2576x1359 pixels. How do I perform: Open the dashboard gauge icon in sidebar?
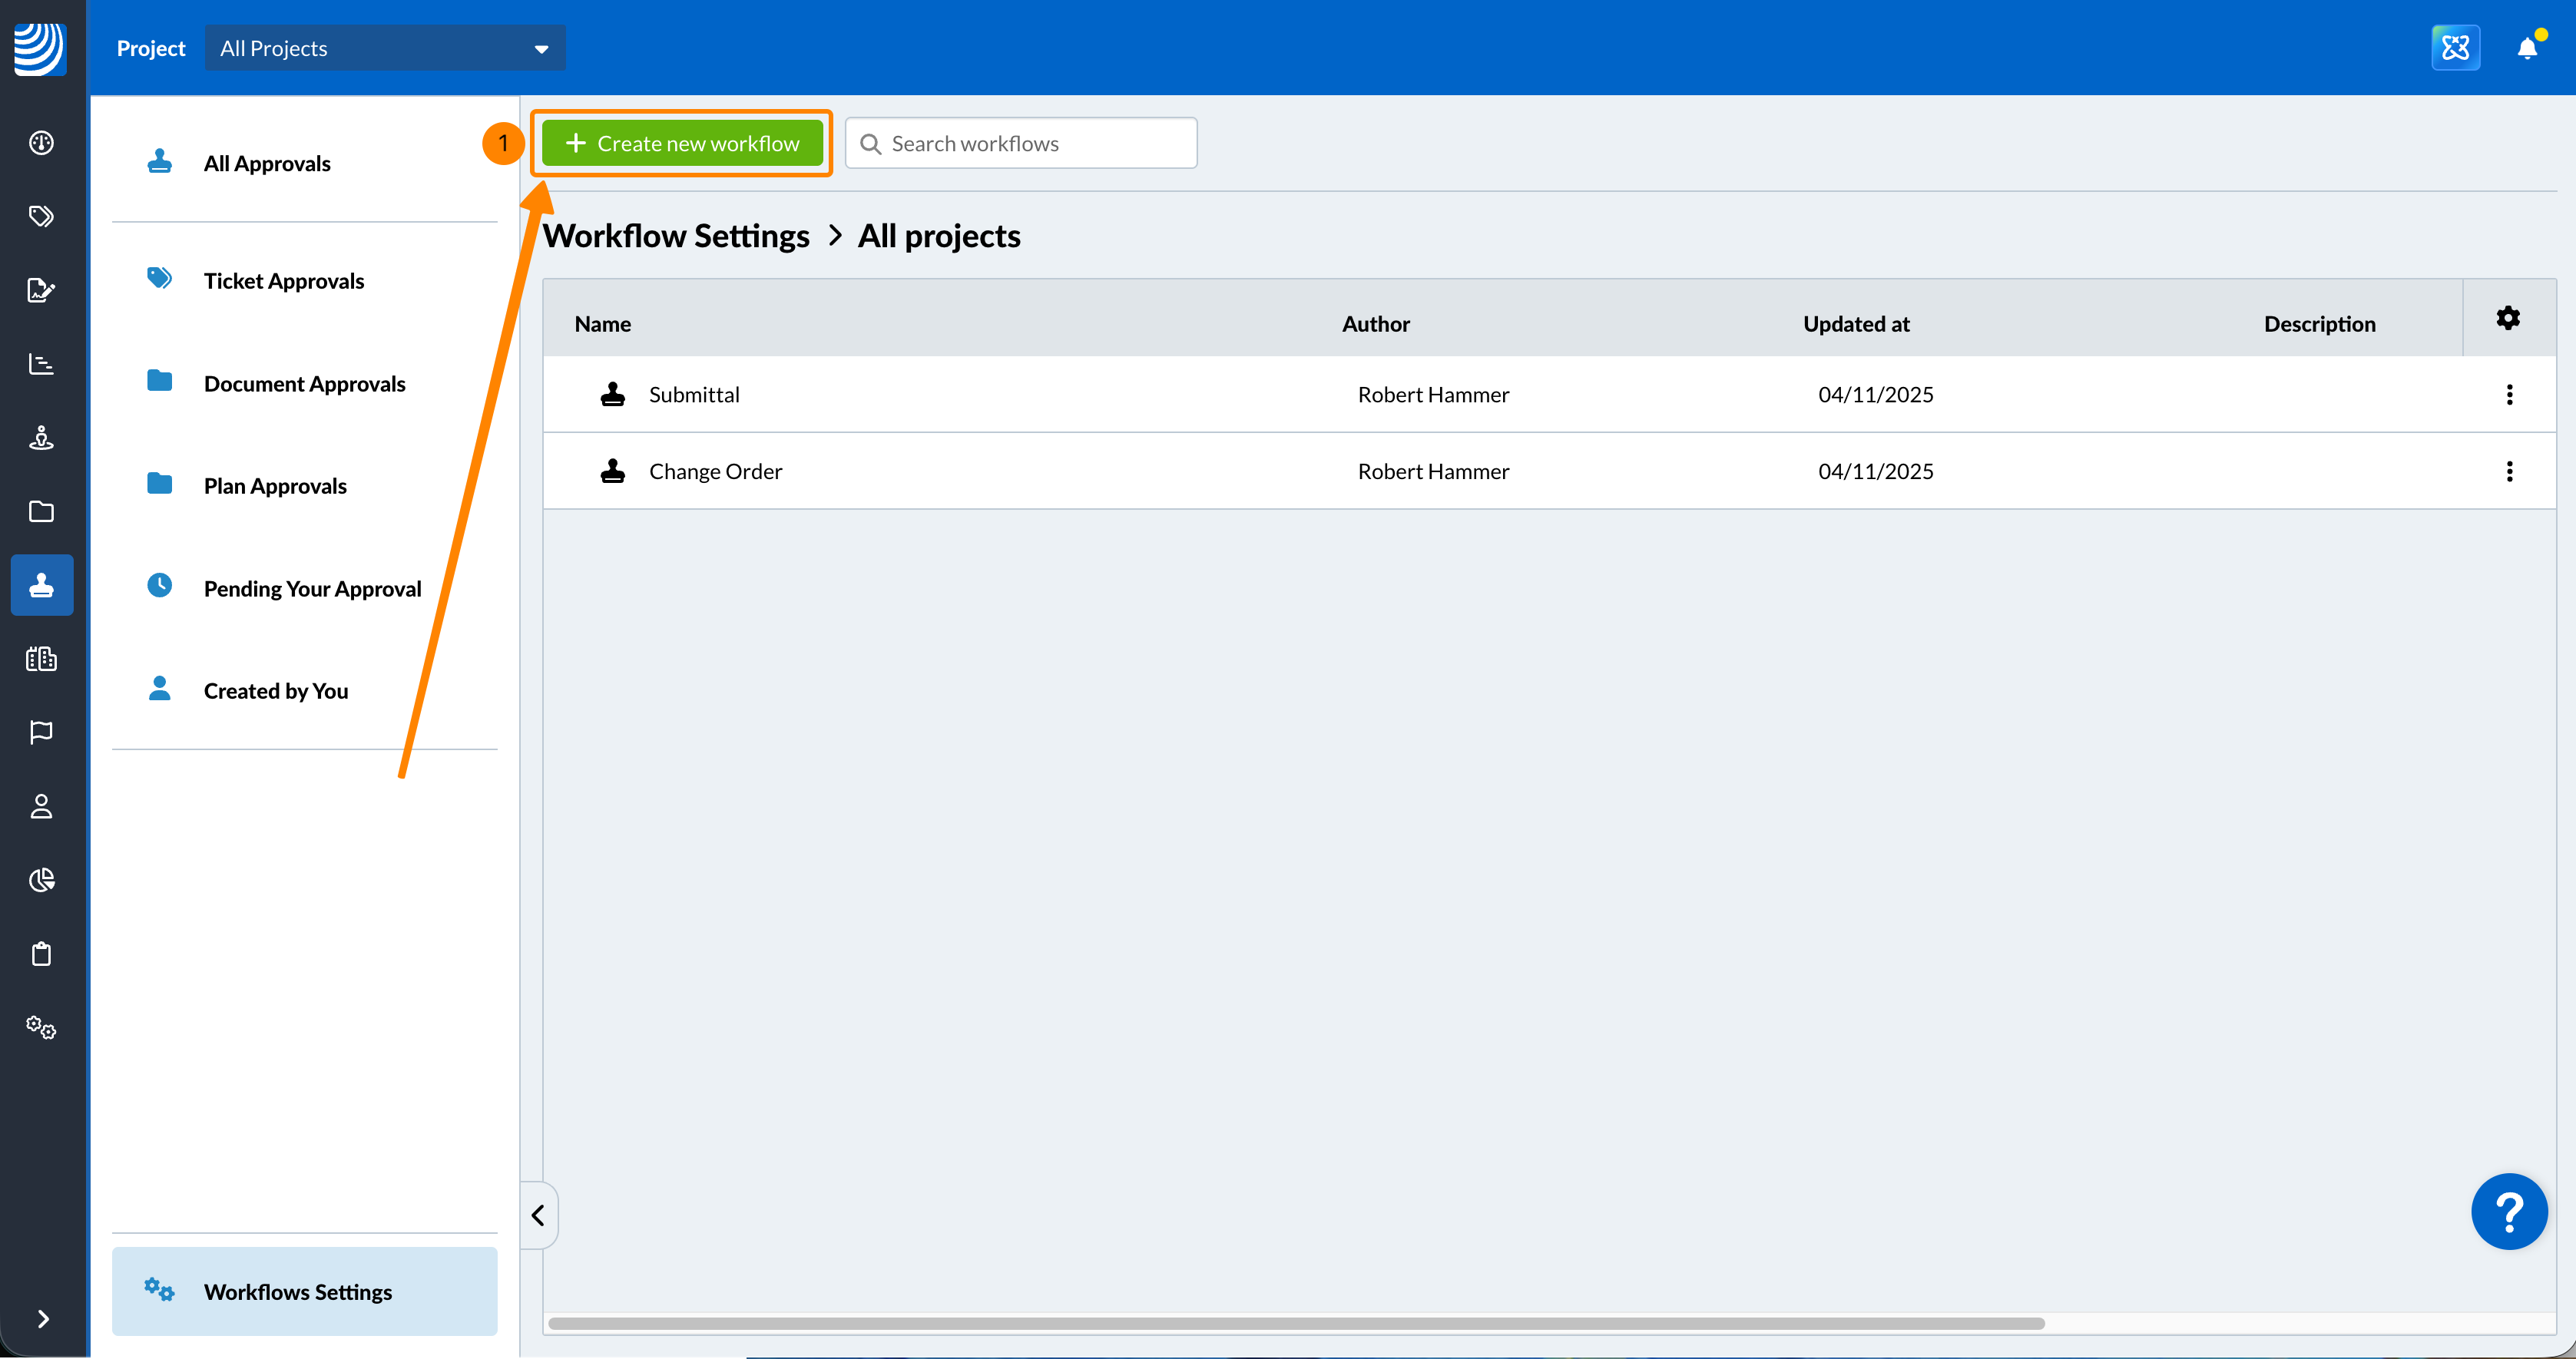pos(41,143)
